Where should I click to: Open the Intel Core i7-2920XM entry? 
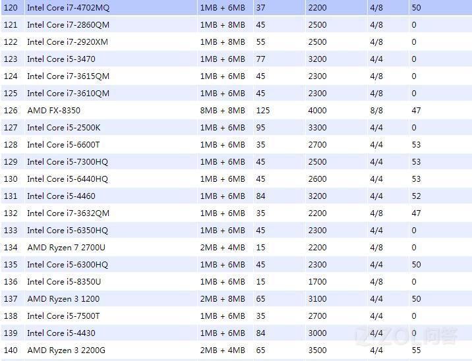point(67,42)
